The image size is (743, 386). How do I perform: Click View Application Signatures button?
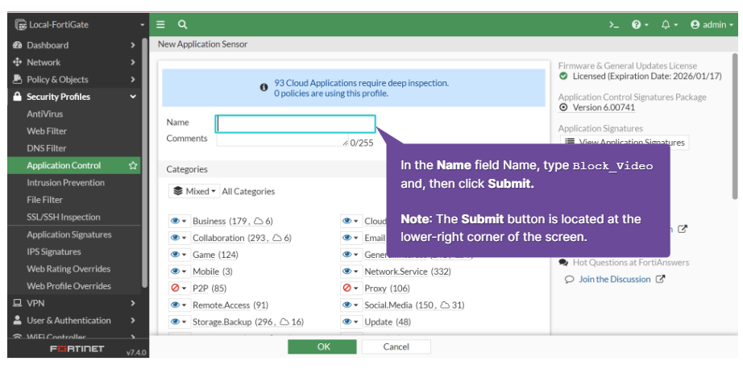click(x=625, y=142)
